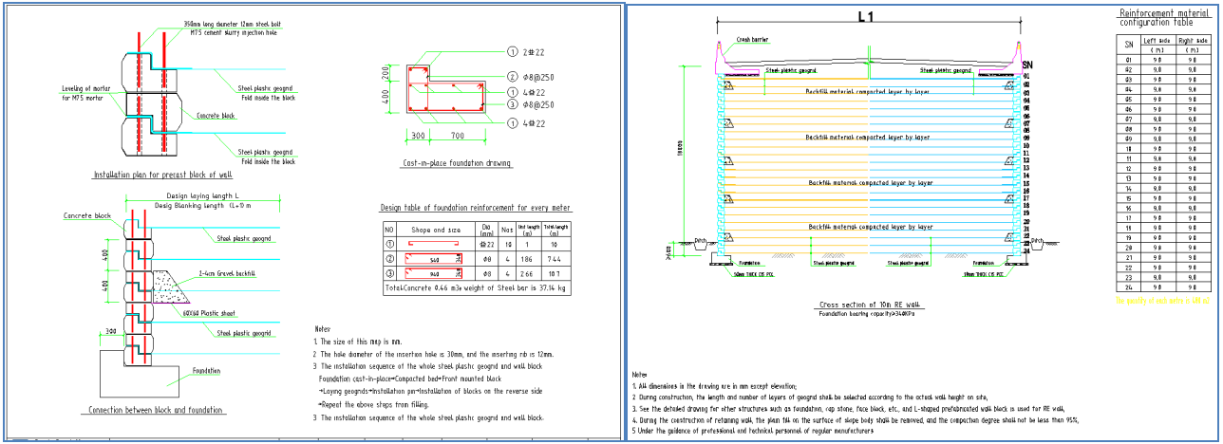This screenshot has height=444, width=1223.
Task: Select the "Crash barrier" annotation text
Action: coord(752,41)
